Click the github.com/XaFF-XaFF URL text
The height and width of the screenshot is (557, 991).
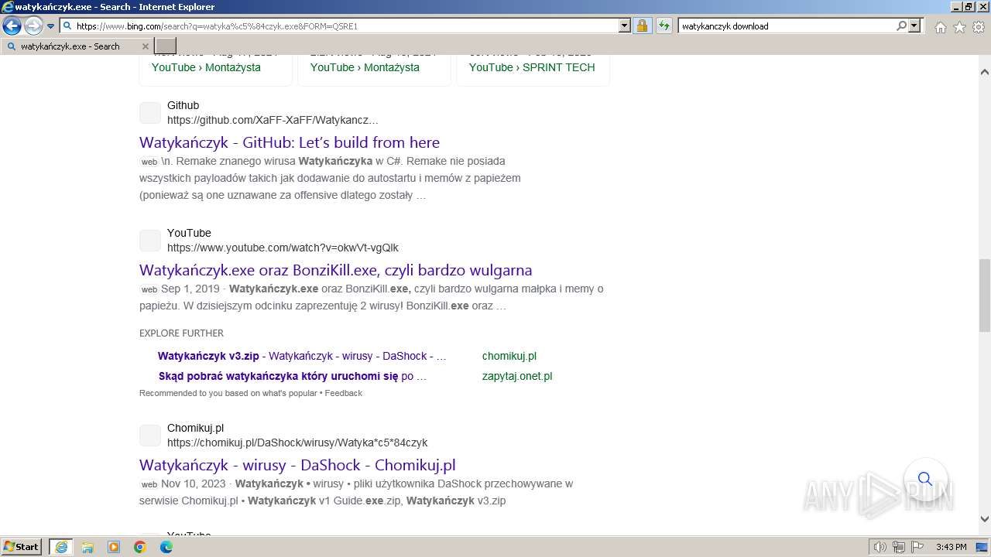pyautogui.click(x=273, y=120)
